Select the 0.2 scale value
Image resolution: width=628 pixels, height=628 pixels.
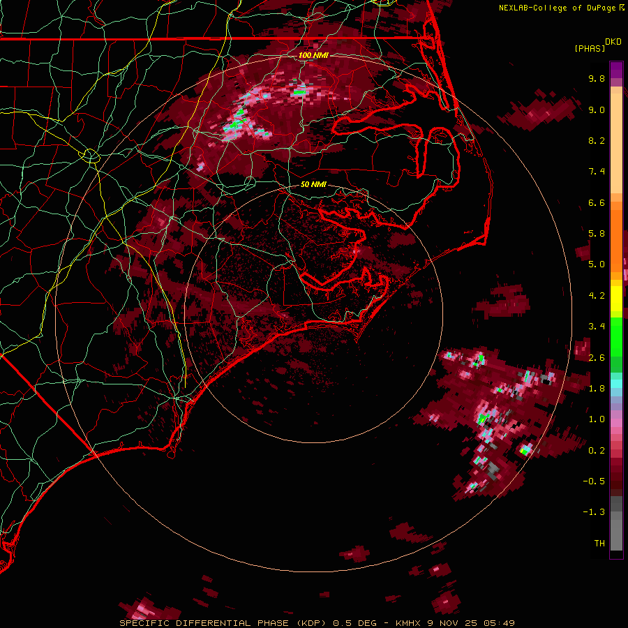tap(597, 451)
